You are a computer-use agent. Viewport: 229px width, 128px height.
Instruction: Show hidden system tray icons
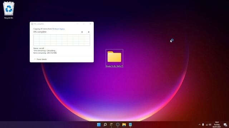click(200, 125)
